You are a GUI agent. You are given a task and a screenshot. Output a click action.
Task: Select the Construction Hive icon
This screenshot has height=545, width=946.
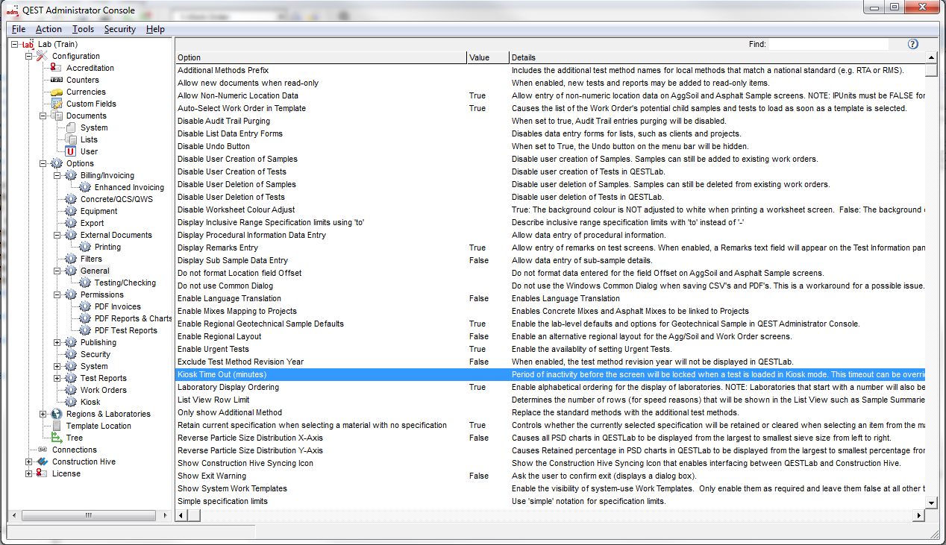43,461
